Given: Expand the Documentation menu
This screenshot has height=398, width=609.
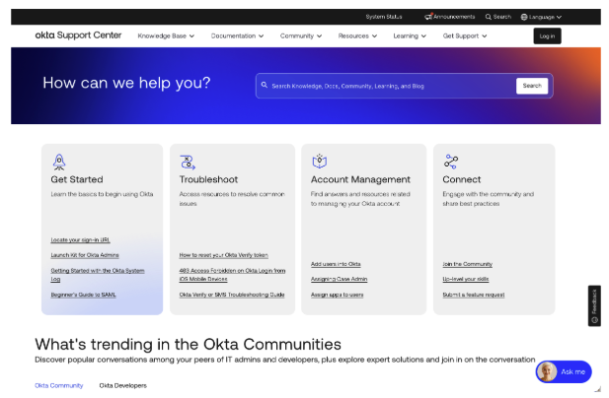Looking at the screenshot, I should pos(237,36).
